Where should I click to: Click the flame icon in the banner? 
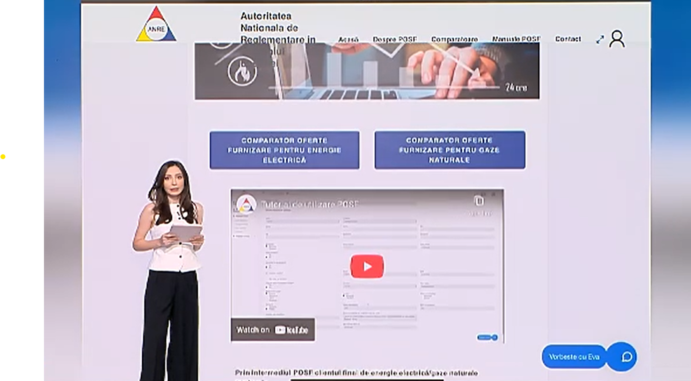pyautogui.click(x=242, y=72)
